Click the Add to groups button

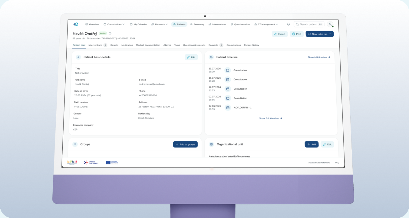coord(185,144)
